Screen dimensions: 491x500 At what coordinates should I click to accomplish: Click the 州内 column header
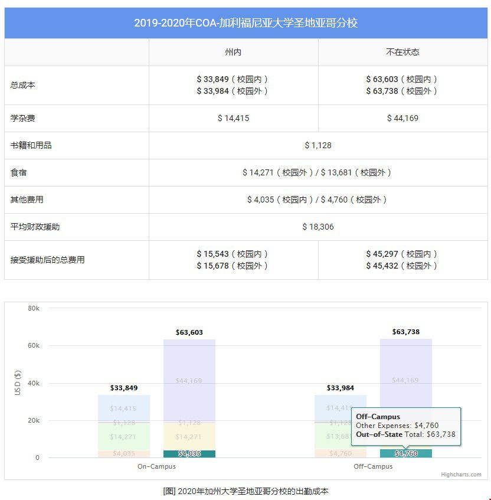[233, 52]
